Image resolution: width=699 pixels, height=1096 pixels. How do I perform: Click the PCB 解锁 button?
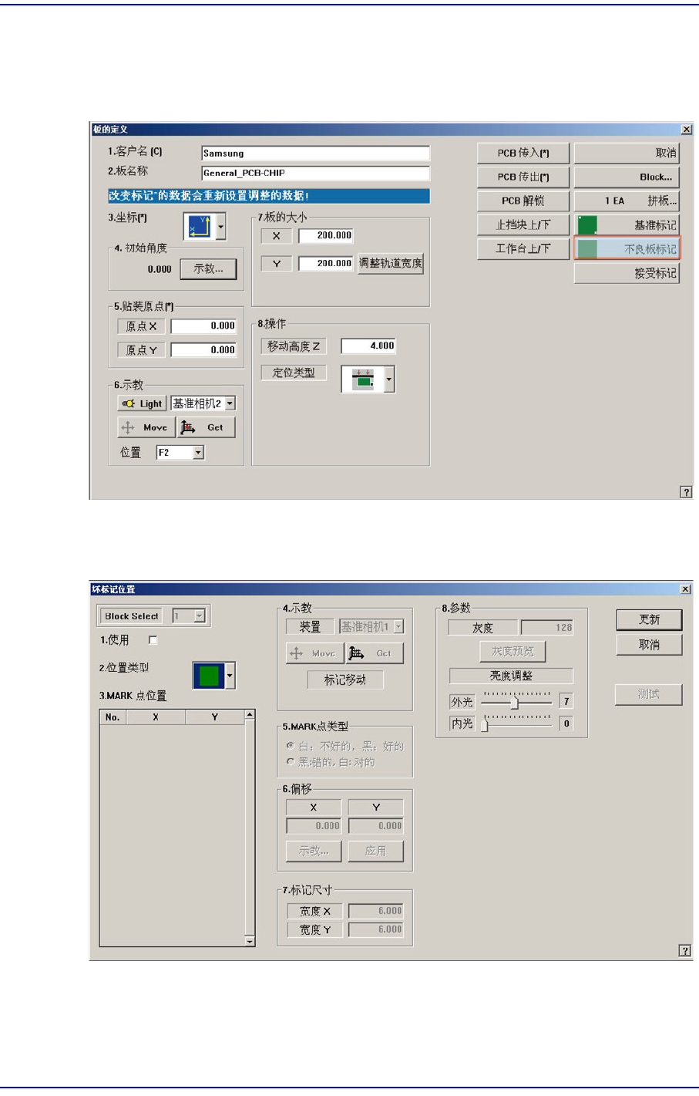click(523, 201)
